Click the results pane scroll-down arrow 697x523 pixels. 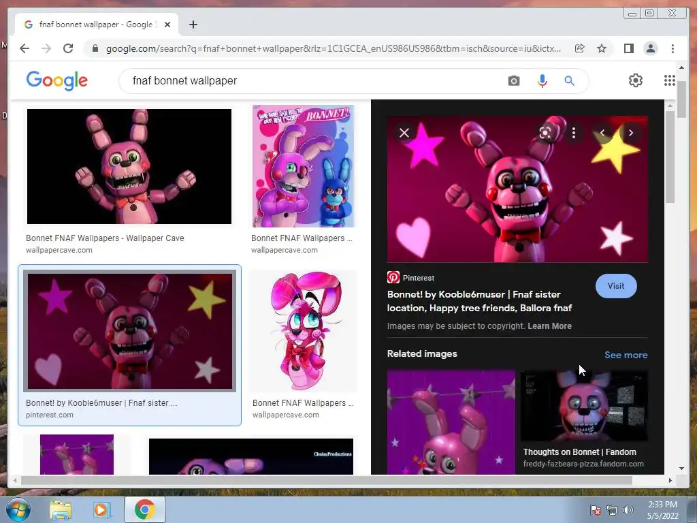[x=681, y=468]
